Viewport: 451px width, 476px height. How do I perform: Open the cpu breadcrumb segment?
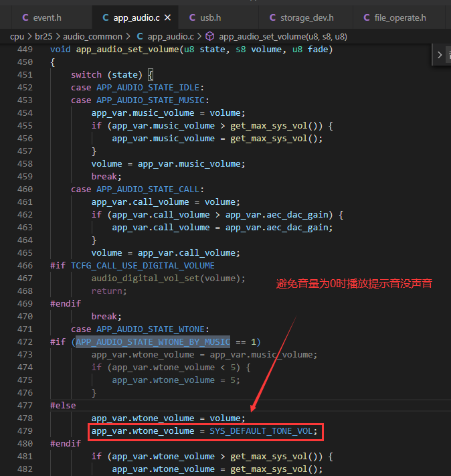point(17,37)
